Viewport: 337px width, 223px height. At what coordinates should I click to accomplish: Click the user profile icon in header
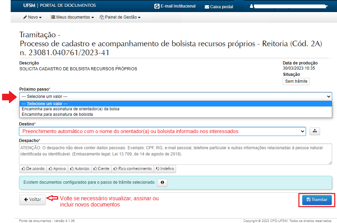click(x=252, y=6)
